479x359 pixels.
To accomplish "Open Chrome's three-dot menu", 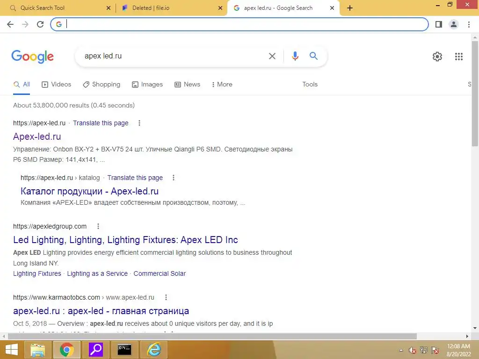I will click(x=469, y=24).
